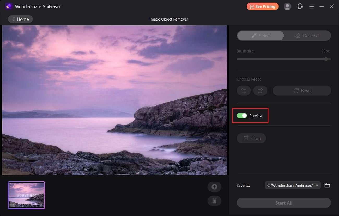Viewport: 339px width, 216px height.
Task: Switch to Select brush mode
Action: 260,36
